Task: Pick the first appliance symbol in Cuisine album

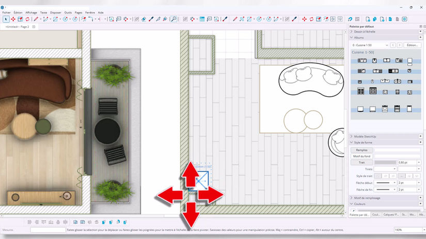Action: click(x=362, y=60)
